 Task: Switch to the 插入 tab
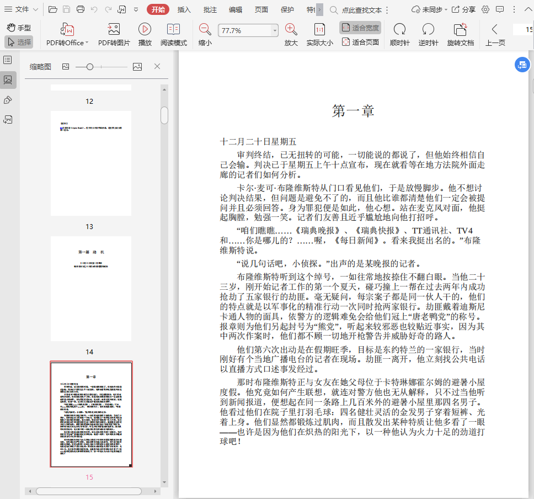(184, 10)
